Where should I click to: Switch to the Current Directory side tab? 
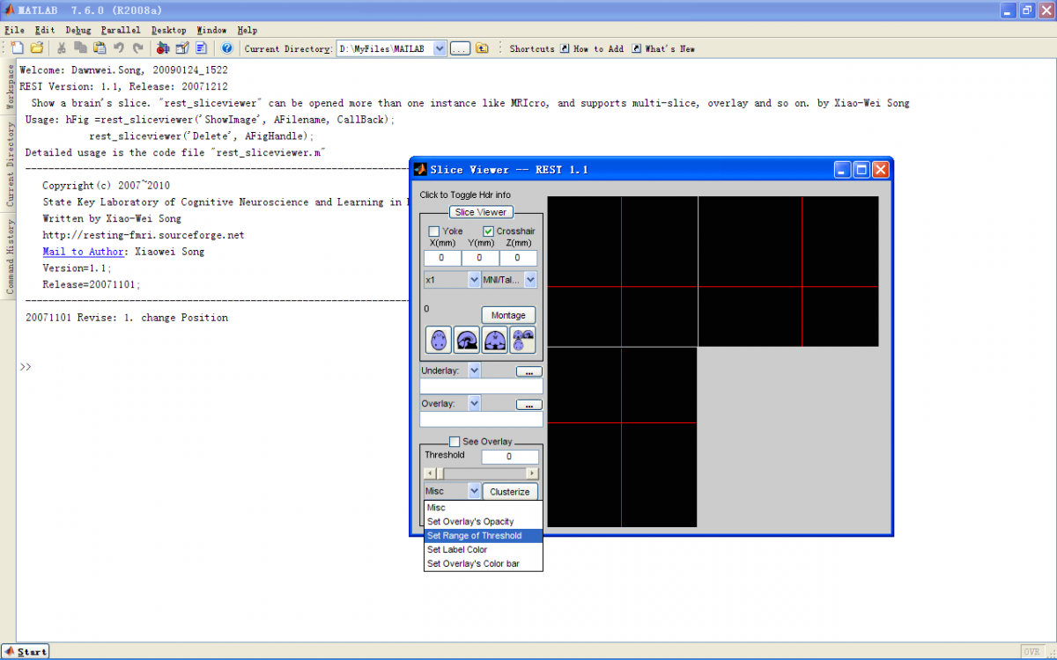pyautogui.click(x=10, y=164)
